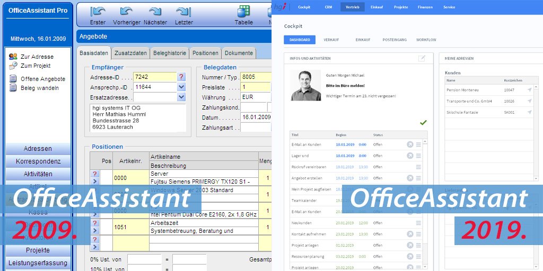Viewport: 543px width, 271px height.
Task: Switch to the Beleghistorie tab
Action: click(x=170, y=53)
